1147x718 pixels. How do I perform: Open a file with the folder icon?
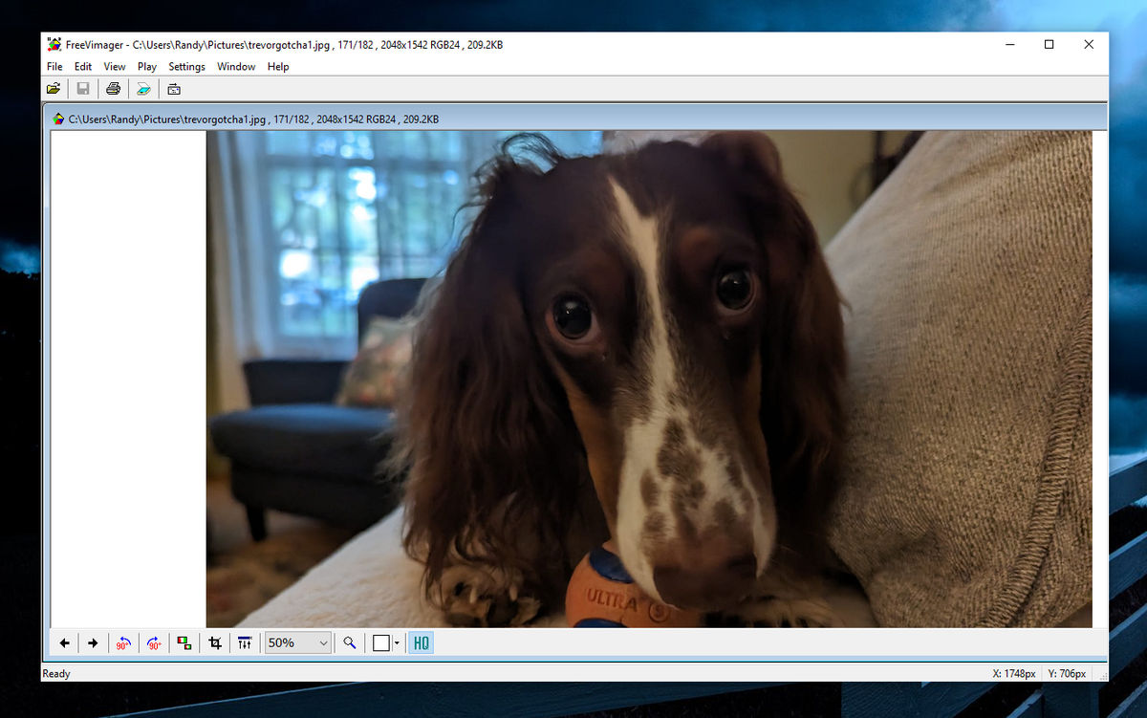[54, 89]
